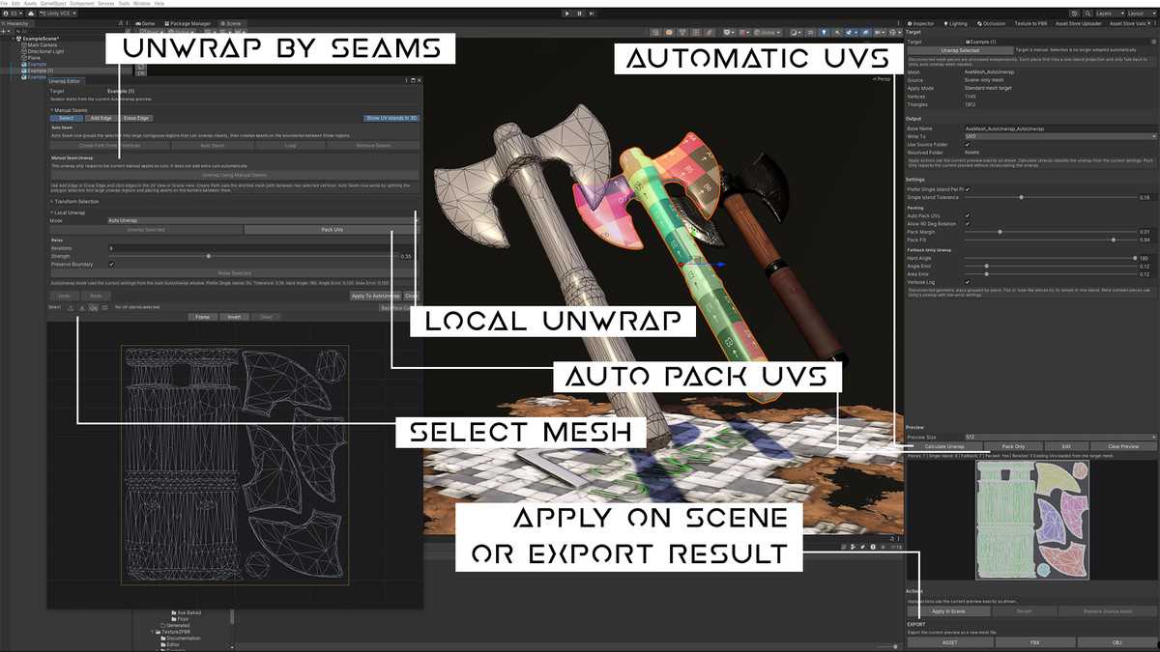Toggle the Auto Pack UVs checkbox
1160x652 pixels.
click(967, 216)
